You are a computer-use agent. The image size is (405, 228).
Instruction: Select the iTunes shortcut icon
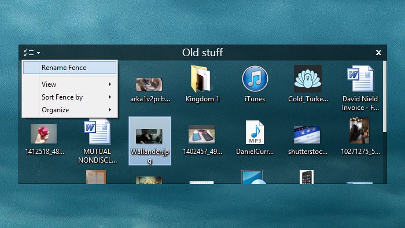[x=255, y=79]
